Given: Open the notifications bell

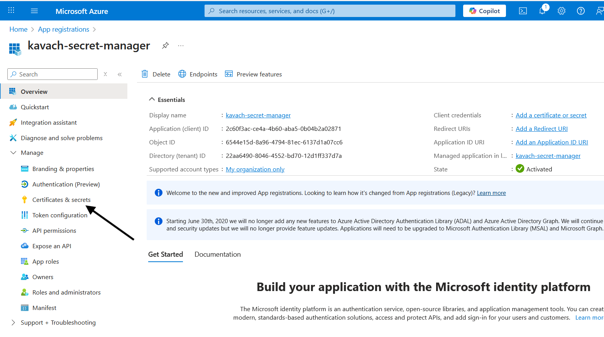Looking at the screenshot, I should click(542, 11).
